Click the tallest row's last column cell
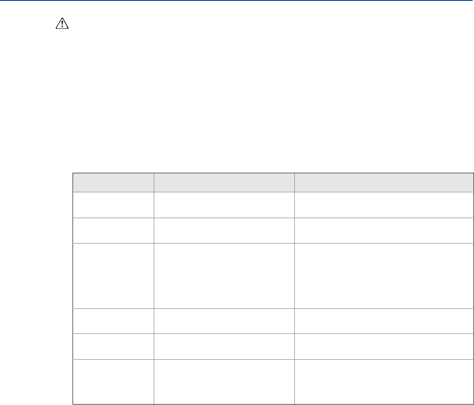 384,276
